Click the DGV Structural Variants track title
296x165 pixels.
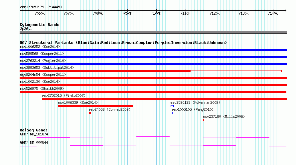tap(123, 43)
